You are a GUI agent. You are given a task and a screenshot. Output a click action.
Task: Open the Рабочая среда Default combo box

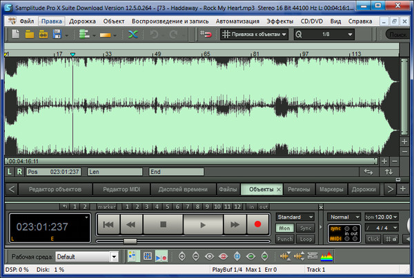tap(87, 257)
